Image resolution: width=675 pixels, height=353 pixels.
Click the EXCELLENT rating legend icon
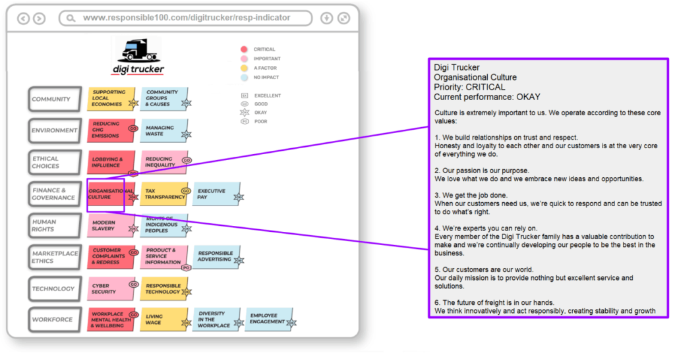pos(245,95)
